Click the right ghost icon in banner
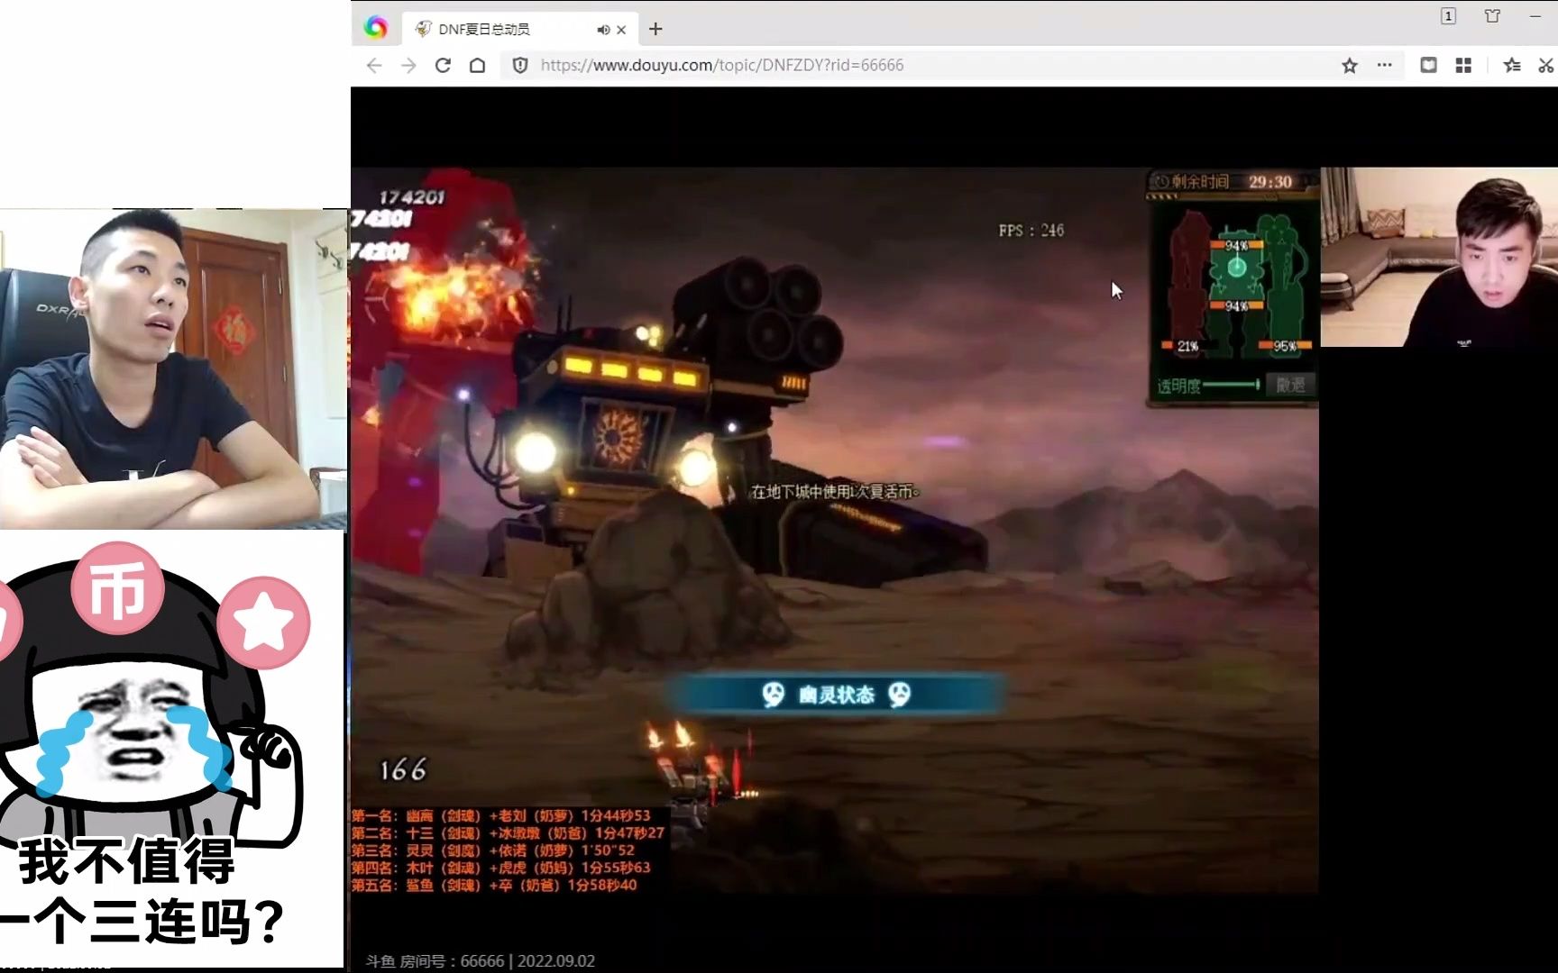Image resolution: width=1558 pixels, height=973 pixels. pos(899,695)
